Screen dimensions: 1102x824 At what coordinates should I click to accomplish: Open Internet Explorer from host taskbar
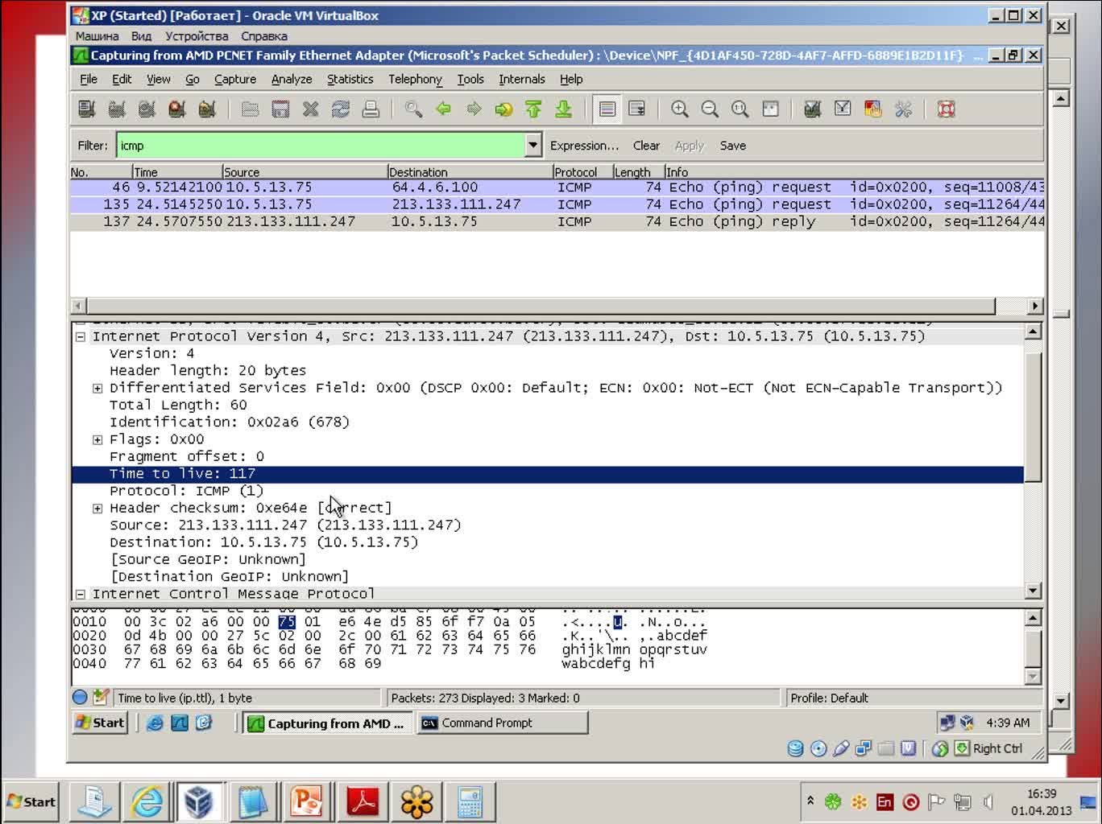[147, 801]
